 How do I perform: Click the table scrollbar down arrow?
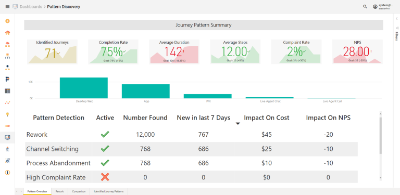point(381,178)
